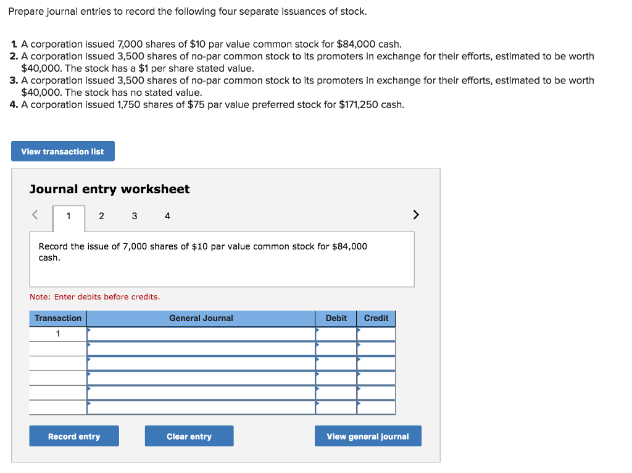The image size is (632, 473).
Task: Click the Transaction 1 cell in the table
Action: (57, 333)
